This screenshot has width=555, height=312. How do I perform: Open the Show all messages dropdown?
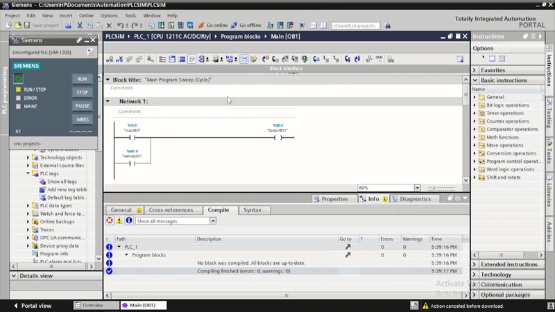[212, 221]
